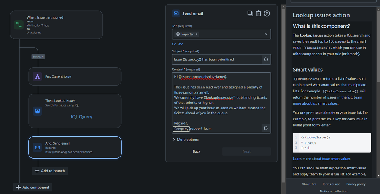Viewport: 380px width, 194px height.
Task: Select the When: Issue transitioned trigger
Action: (56, 25)
